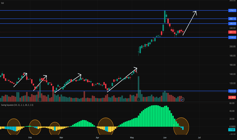Screen dimensions: 237x140
Task: Click the 103.30 horizontal line label
Action: [232, 91]
